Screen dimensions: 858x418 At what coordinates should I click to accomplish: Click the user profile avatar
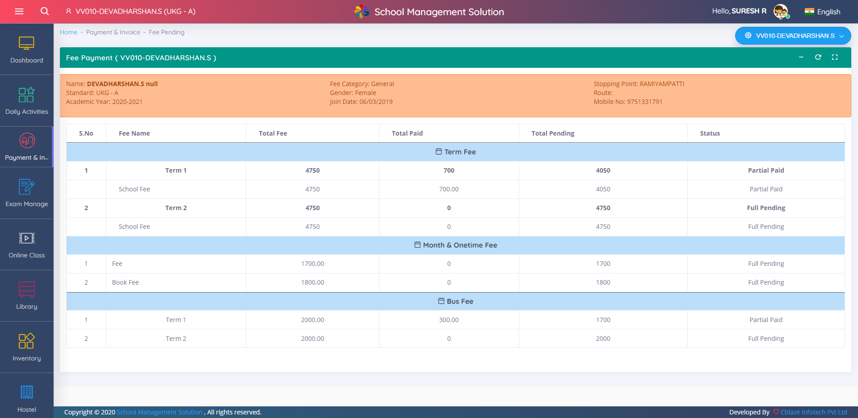[781, 12]
